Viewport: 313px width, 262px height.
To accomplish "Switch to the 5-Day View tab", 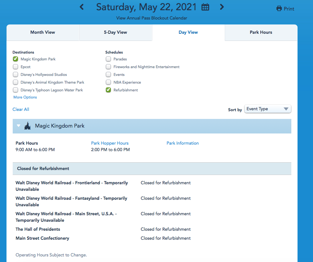I will 115,32.
